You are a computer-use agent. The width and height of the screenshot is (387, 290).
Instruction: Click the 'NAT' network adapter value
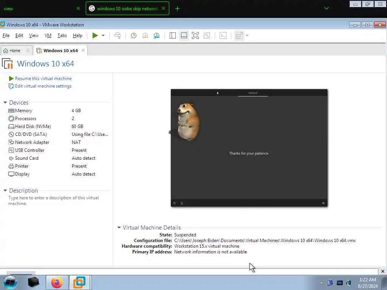click(76, 142)
